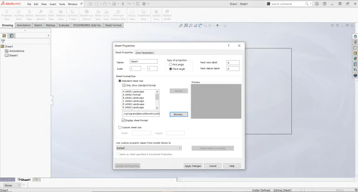The width and height of the screenshot is (358, 192).
Task: Open the Options gear dropdown arrow
Action: (x=148, y=4)
